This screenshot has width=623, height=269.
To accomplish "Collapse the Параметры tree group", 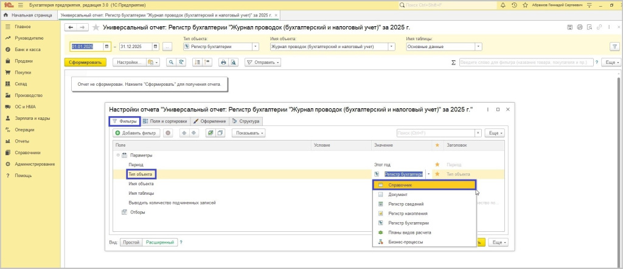I will coord(117,155).
